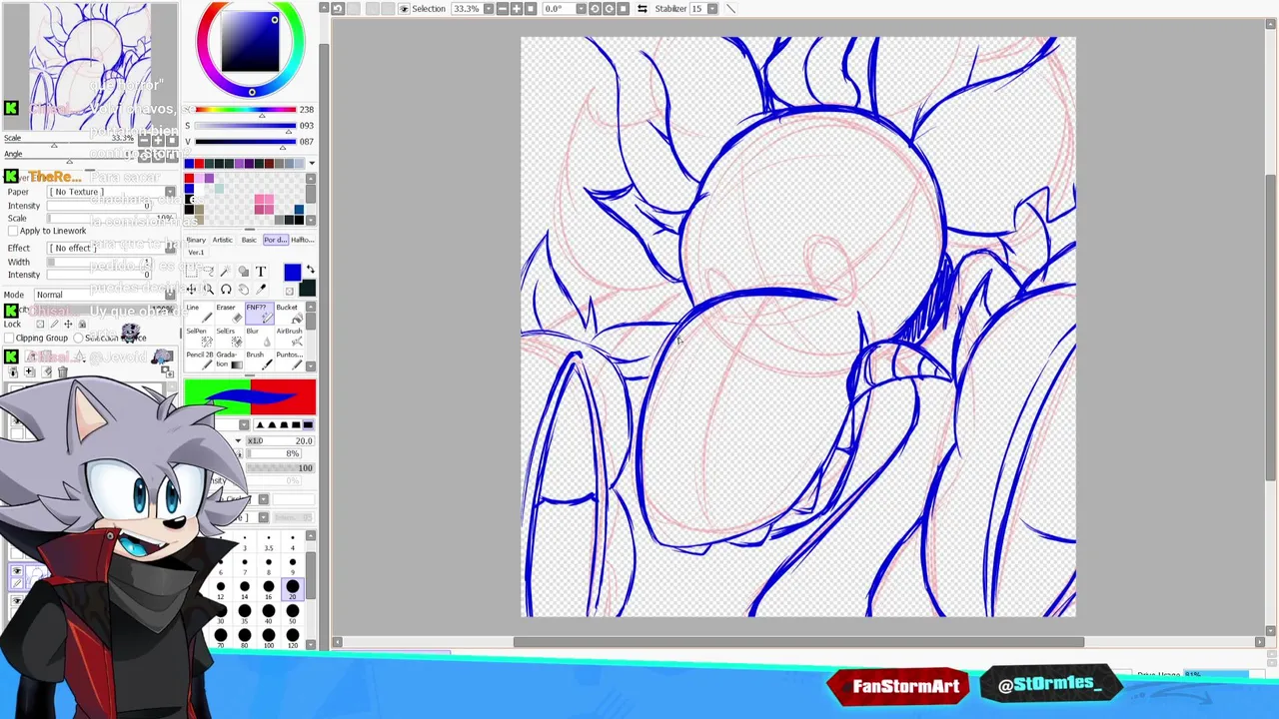Screen dimensions: 1279x719
Task: Pick the Blur tool
Action: (x=259, y=337)
